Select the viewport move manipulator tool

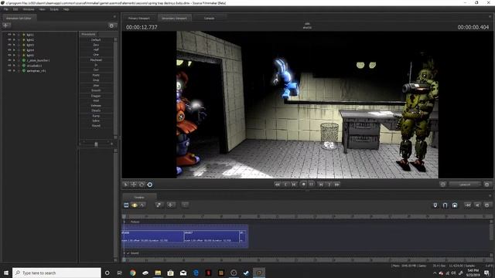click(x=134, y=185)
